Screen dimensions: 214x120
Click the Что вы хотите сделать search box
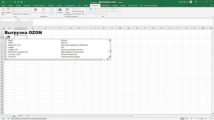pyautogui.click(x=150, y=5)
